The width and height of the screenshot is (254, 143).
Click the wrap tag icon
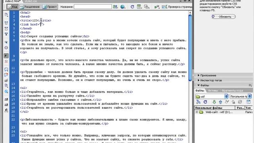click(6, 80)
